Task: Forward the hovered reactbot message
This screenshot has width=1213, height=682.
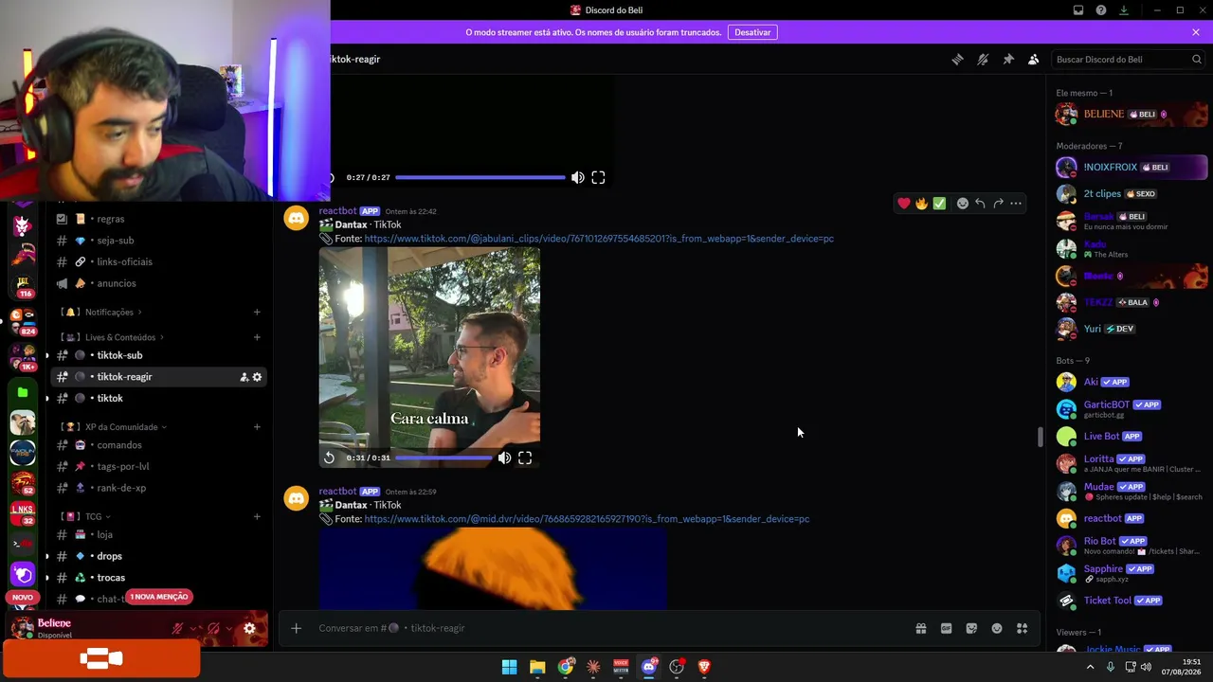Action: pyautogui.click(x=998, y=203)
